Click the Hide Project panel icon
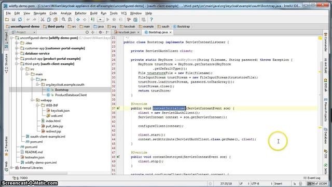The width and height of the screenshot is (332, 187). coord(107,32)
